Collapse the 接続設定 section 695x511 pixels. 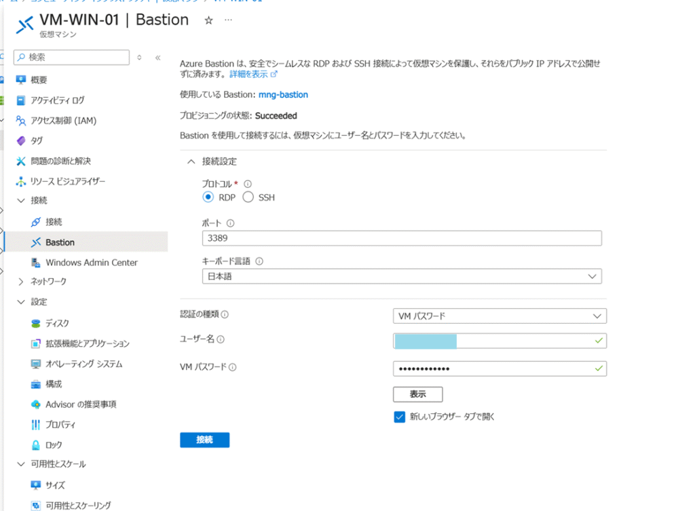(191, 162)
